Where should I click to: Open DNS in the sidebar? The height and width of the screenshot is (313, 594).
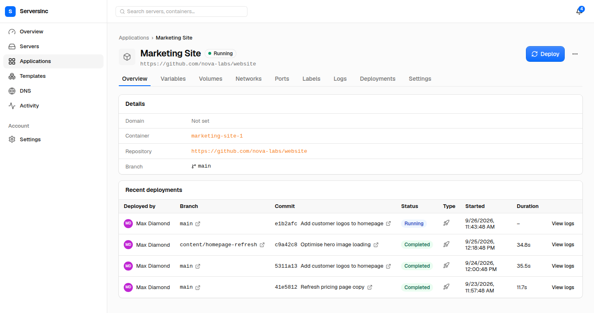(53, 91)
